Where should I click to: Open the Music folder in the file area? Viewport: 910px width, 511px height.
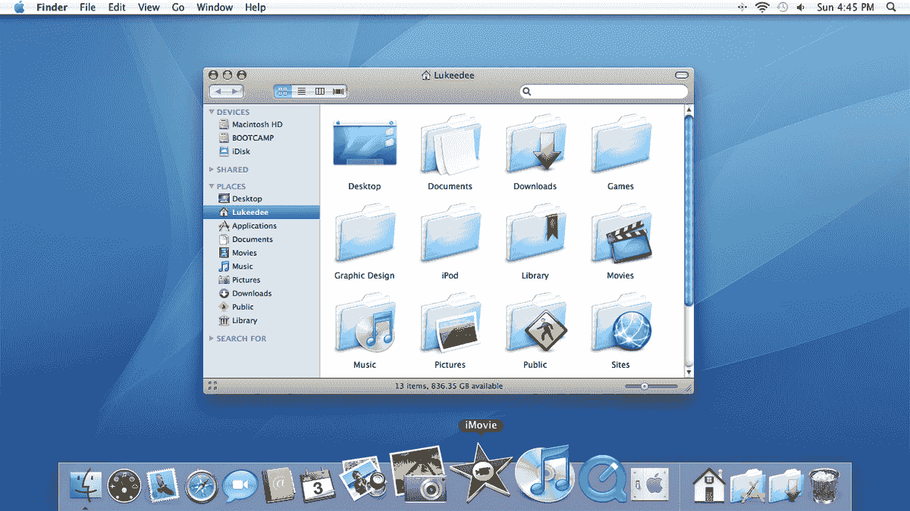tap(365, 323)
